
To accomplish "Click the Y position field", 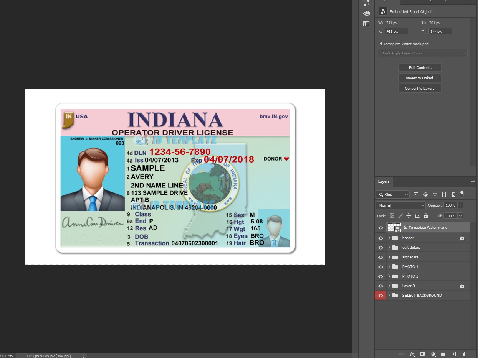I will pos(440,31).
